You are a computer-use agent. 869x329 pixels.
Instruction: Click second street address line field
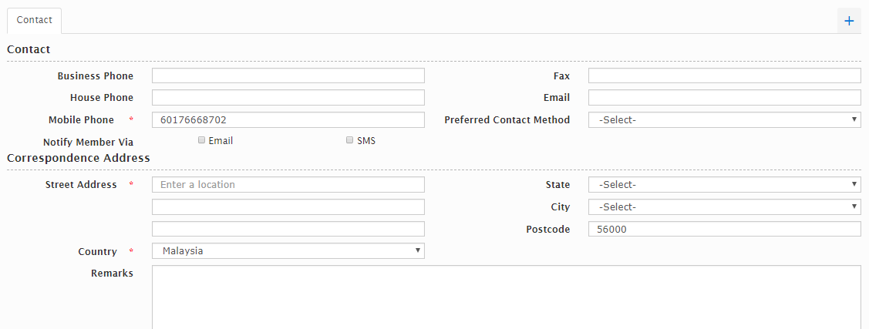point(288,207)
